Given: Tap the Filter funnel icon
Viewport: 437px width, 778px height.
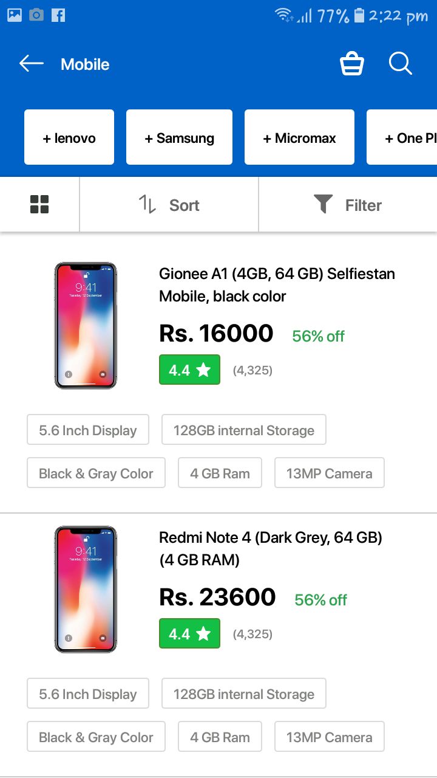Looking at the screenshot, I should (x=324, y=204).
